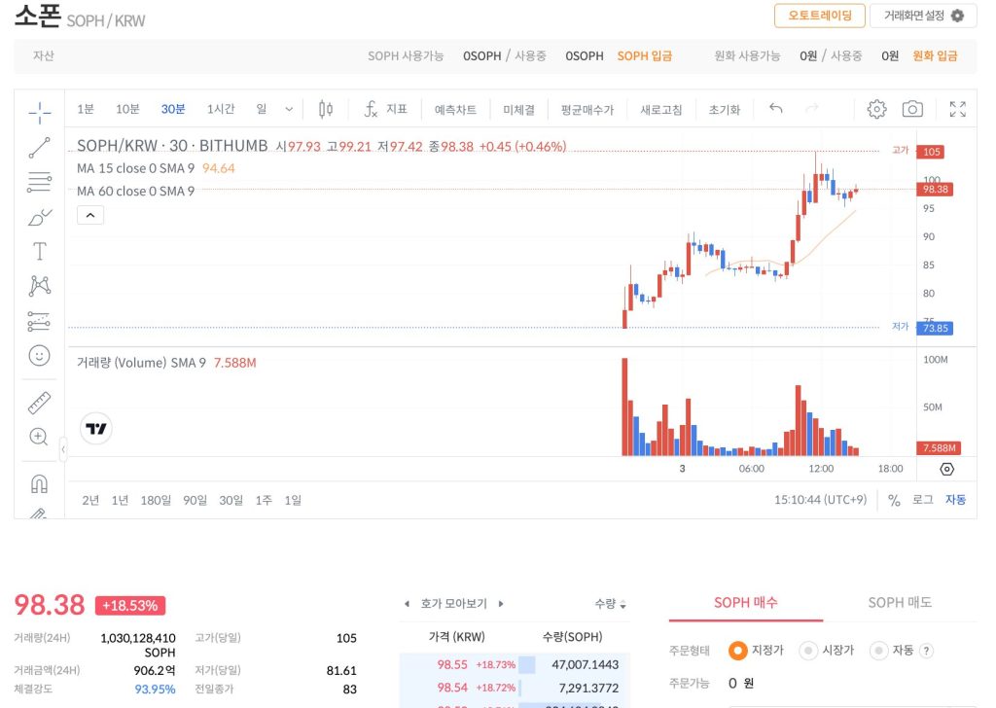Enter fullscreen chart mode
This screenshot has width=996, height=708.
tap(958, 109)
